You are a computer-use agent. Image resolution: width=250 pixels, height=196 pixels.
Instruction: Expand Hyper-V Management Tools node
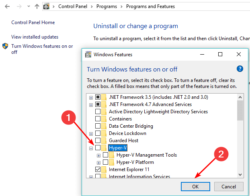pyautogui.click(x=99, y=155)
